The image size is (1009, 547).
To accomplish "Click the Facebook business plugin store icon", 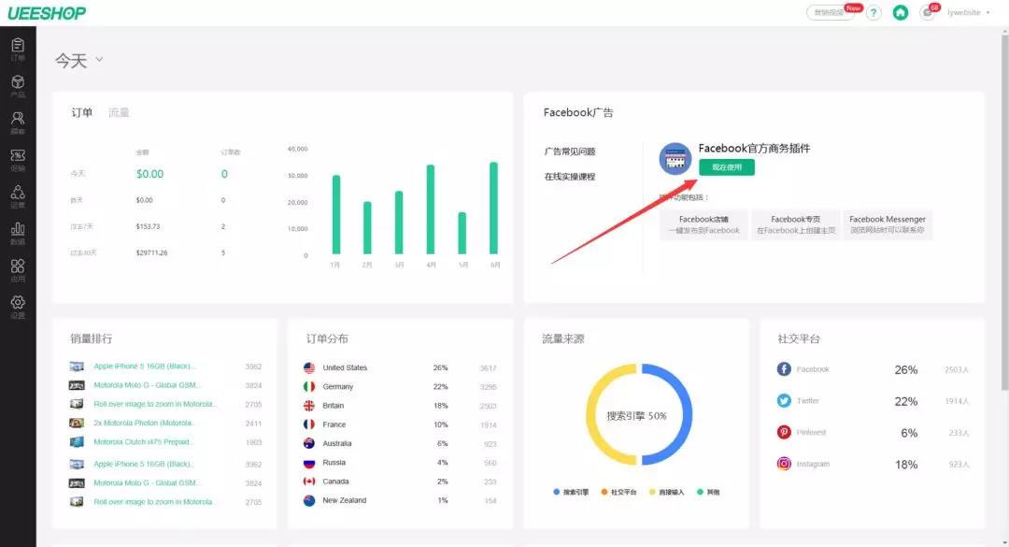I will [675, 159].
